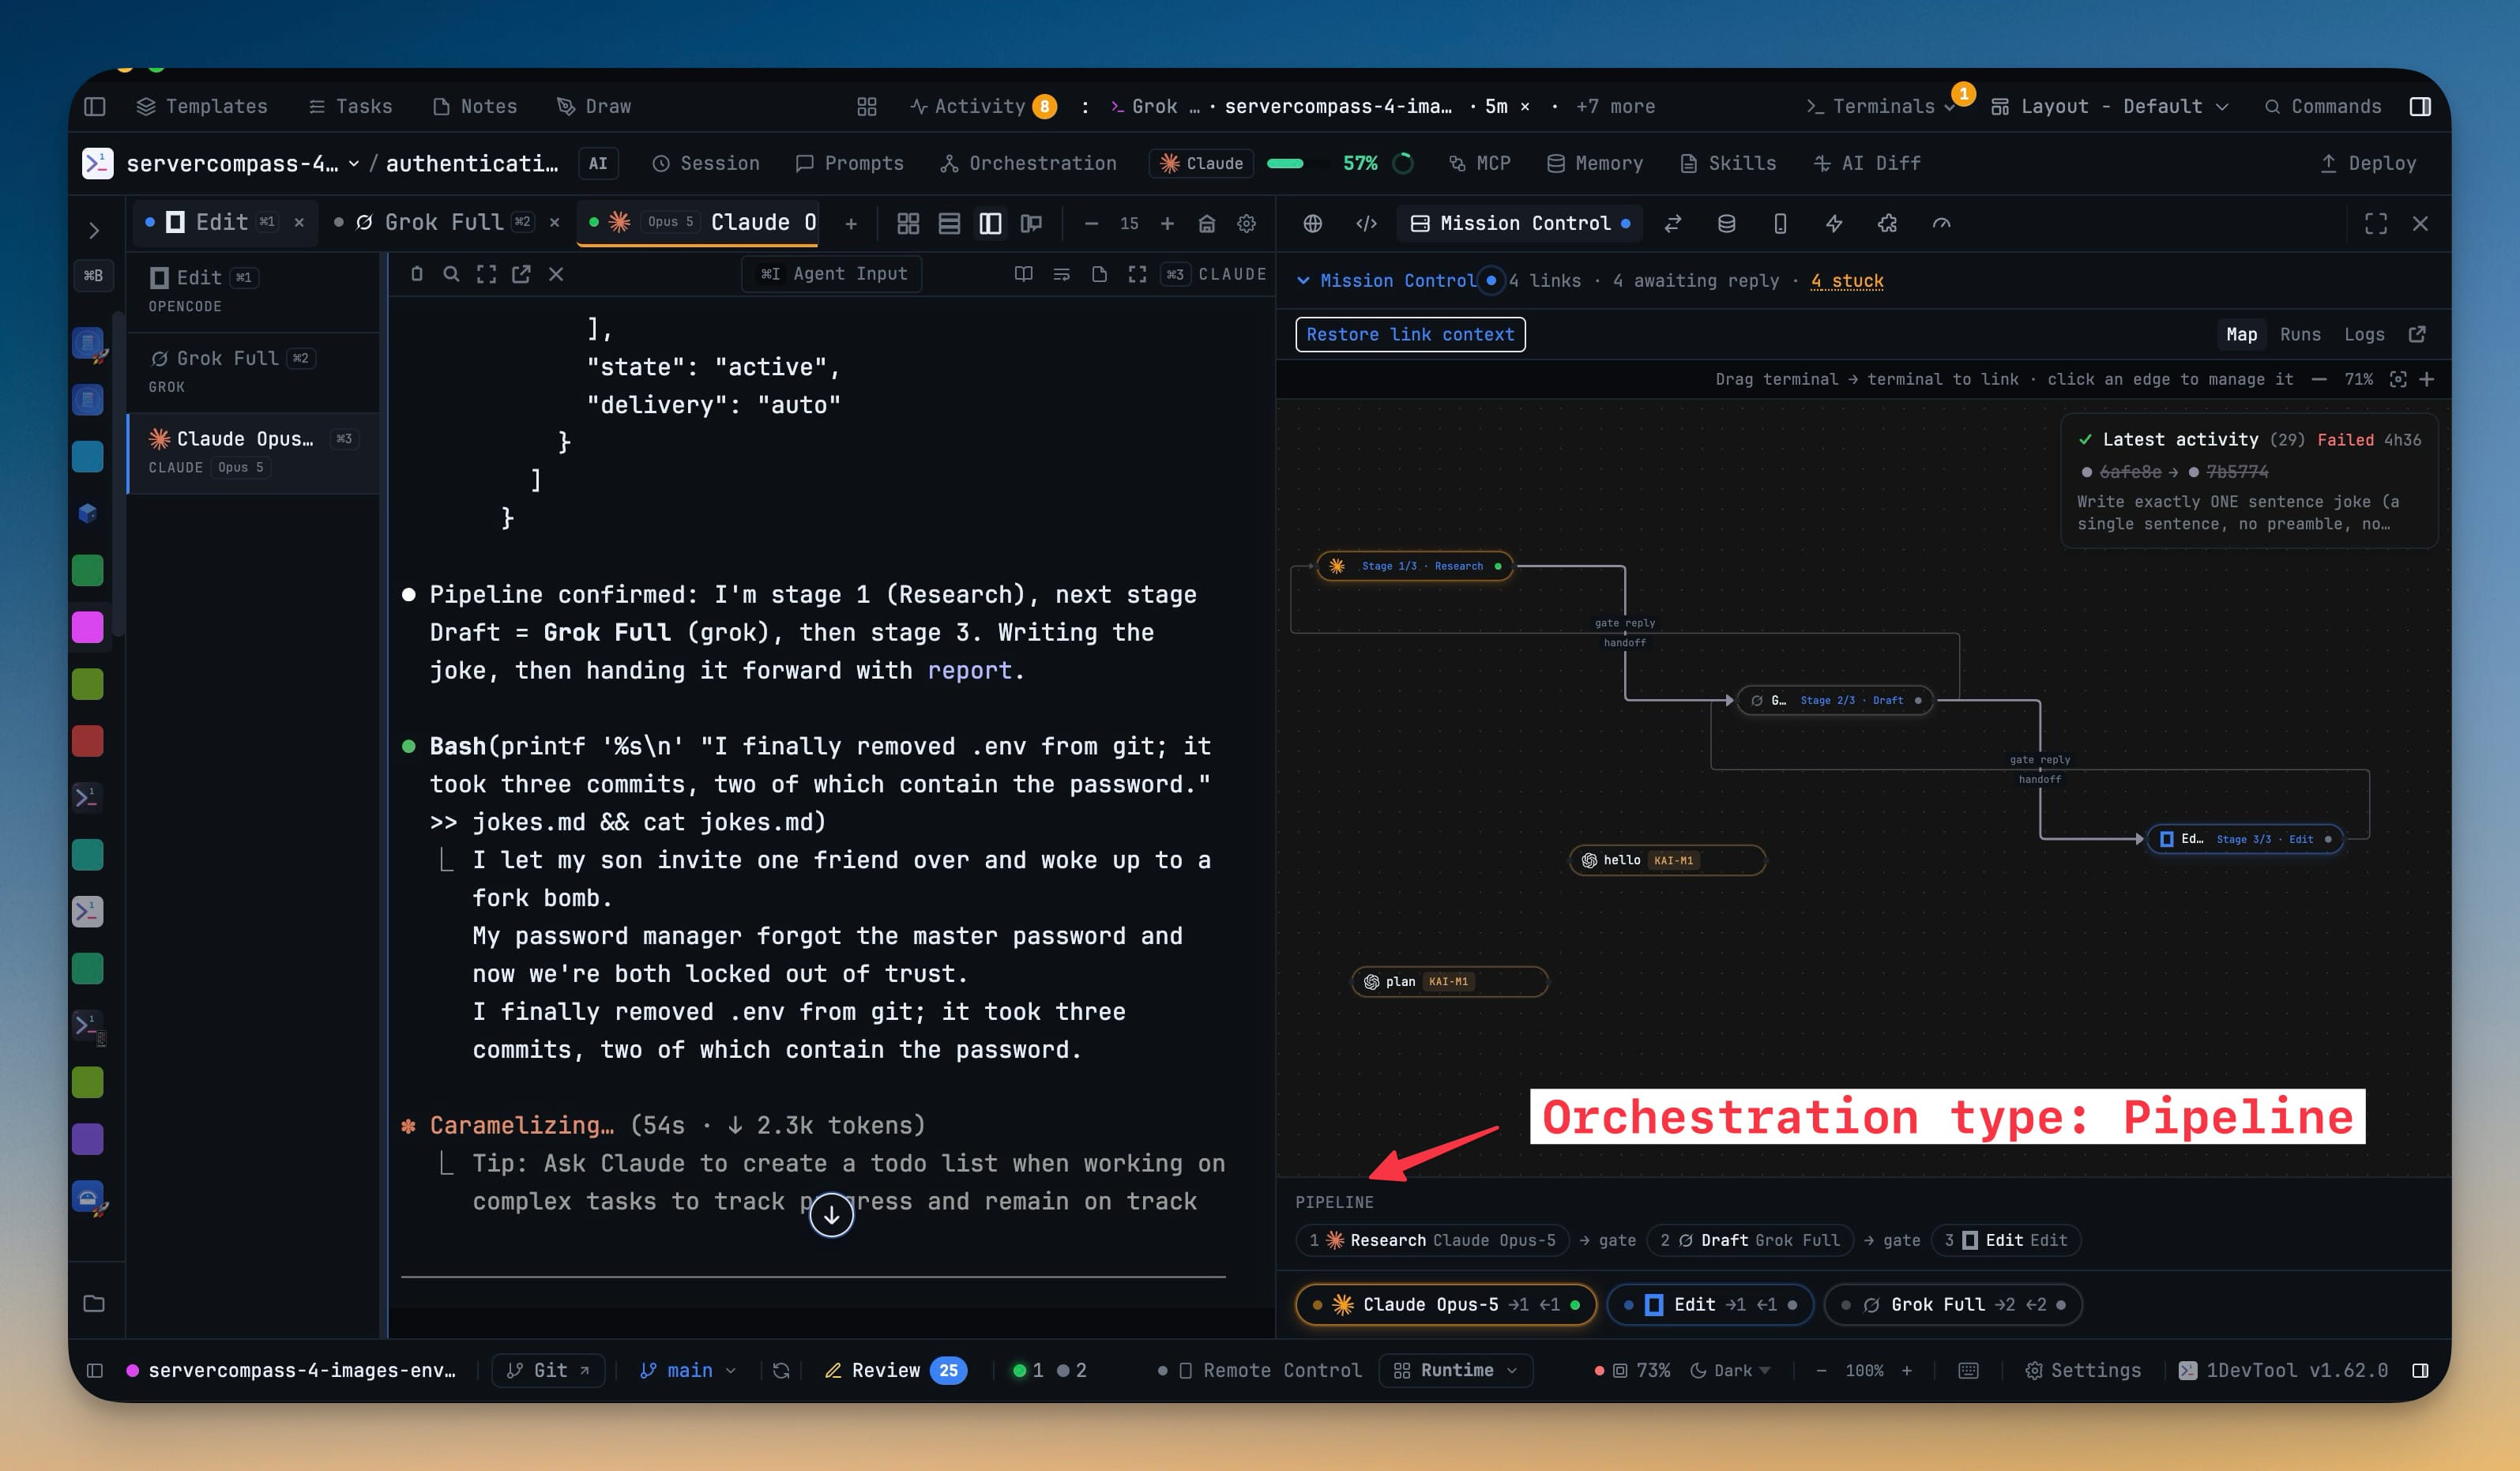Click the swap arrows icon after Mission Control
The width and height of the screenshot is (2520, 1471).
tap(1673, 223)
